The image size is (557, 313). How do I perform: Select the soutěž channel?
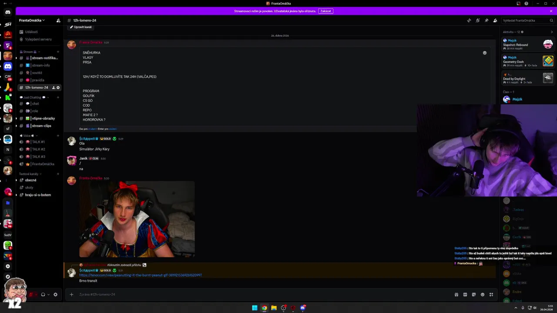(40, 73)
